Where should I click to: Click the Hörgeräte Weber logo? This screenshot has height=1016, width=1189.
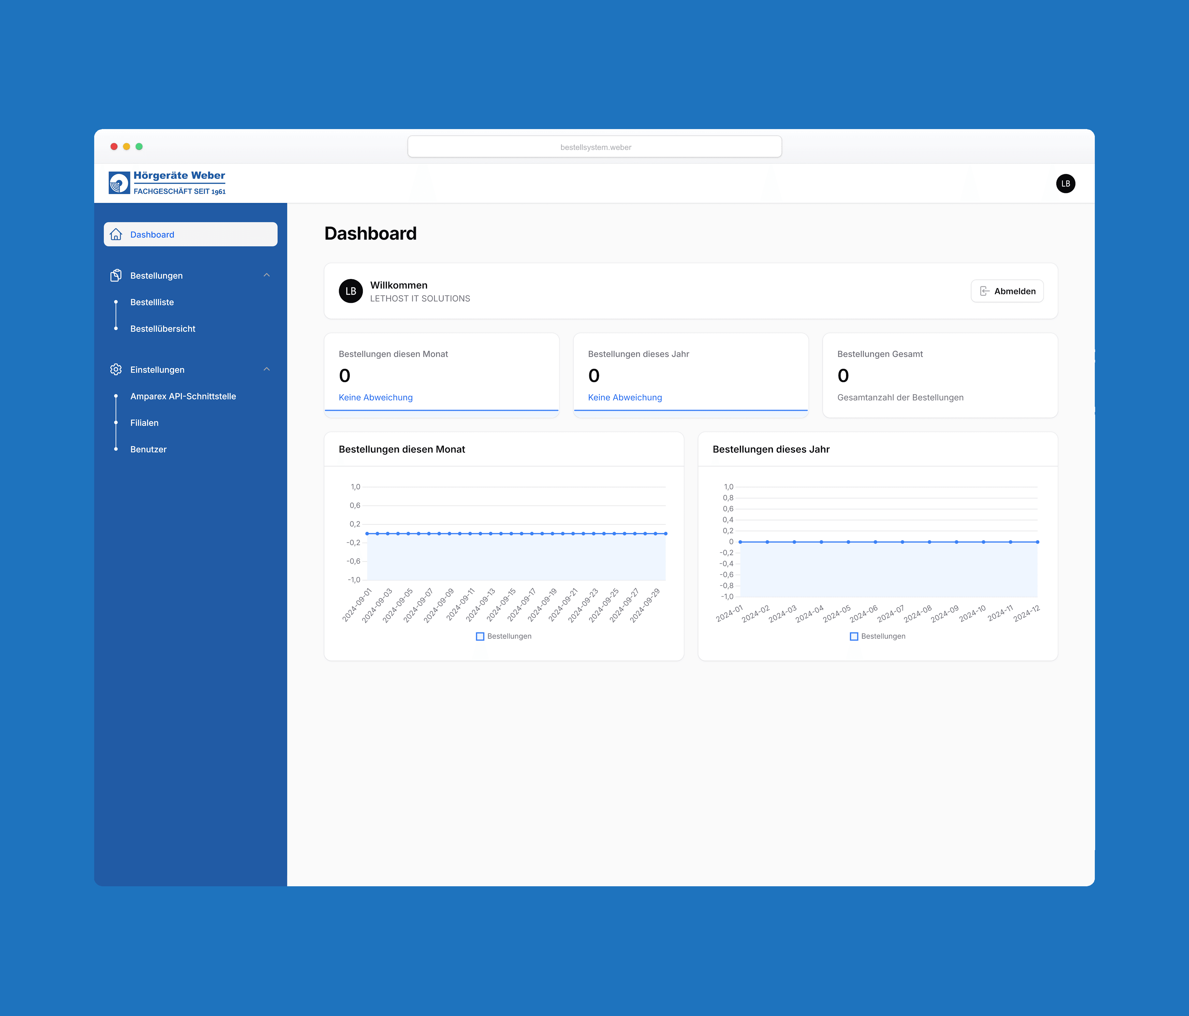click(167, 183)
